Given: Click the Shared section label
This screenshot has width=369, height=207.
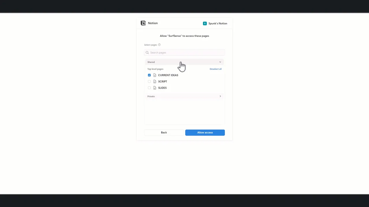Looking at the screenshot, I should 151,62.
